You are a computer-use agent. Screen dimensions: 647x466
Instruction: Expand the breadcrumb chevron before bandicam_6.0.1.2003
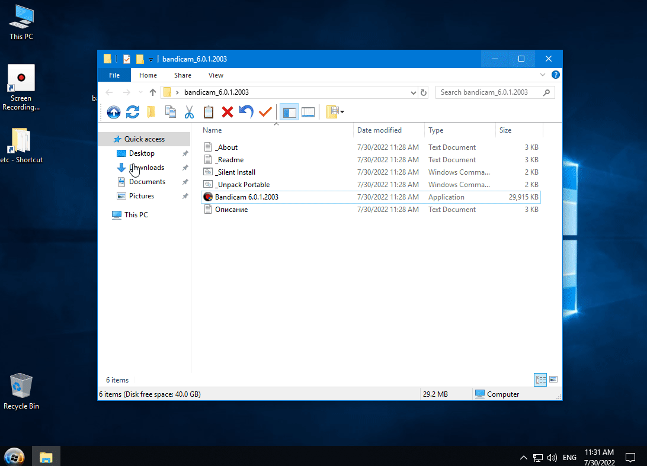tap(177, 92)
